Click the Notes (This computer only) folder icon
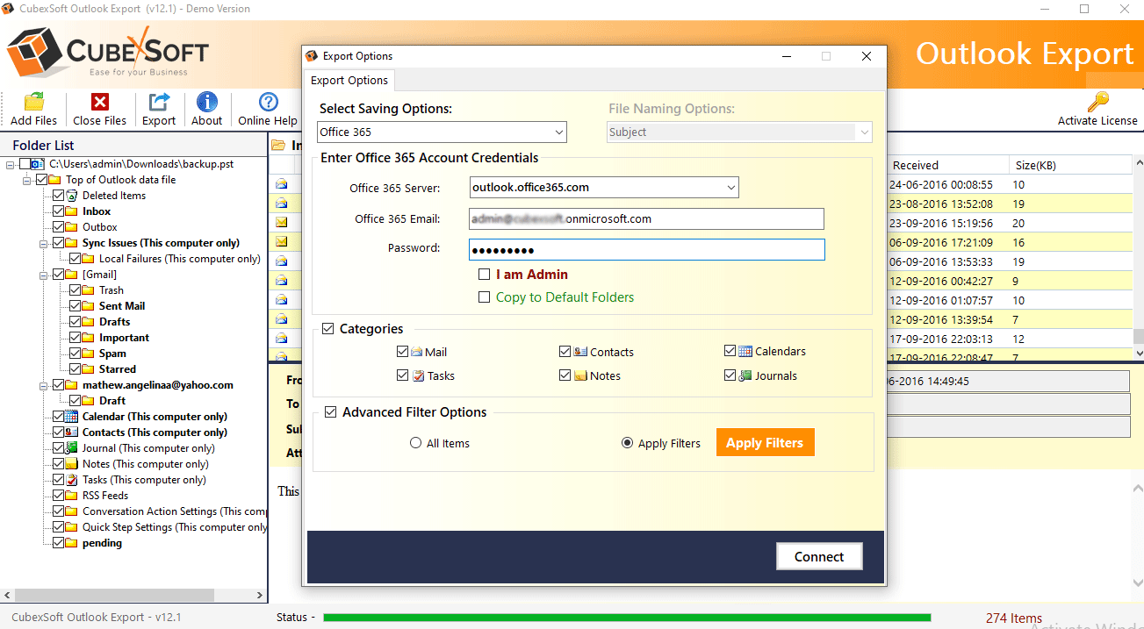 (72, 464)
